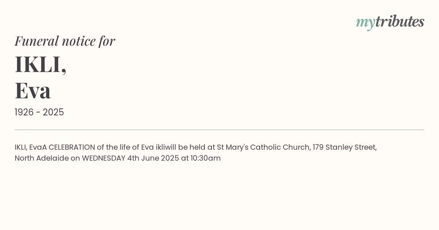The image size is (439, 230).
Task: Click the death year 2025 under name
Action: [x=53, y=112]
